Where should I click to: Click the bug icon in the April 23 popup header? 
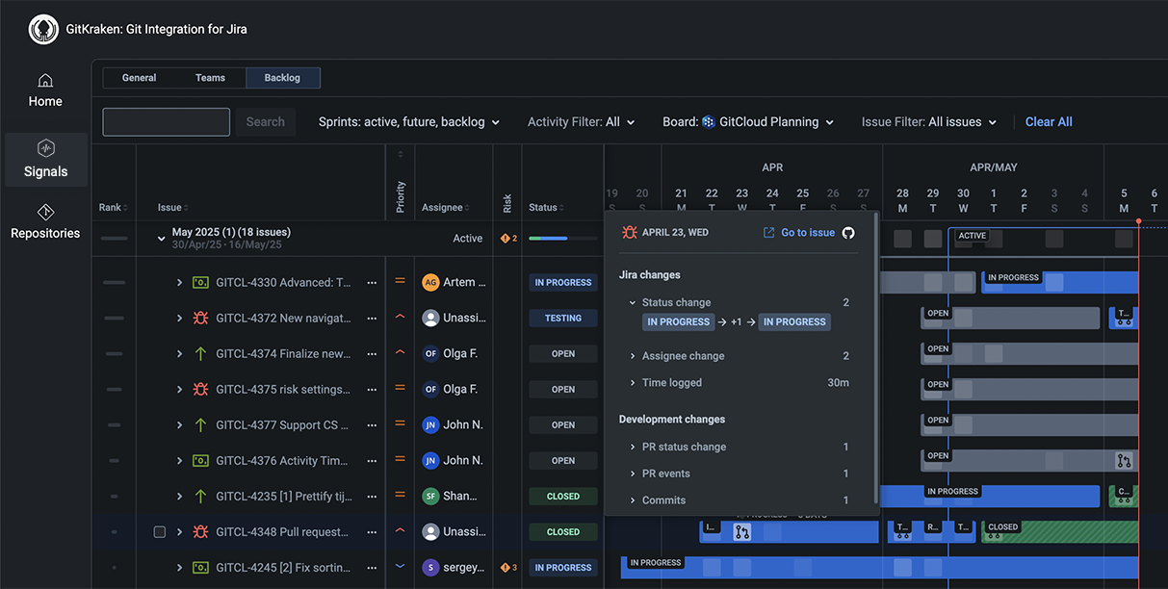[x=630, y=232]
